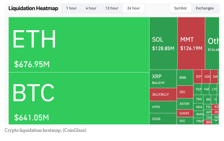
Task: Click the red ICP tile
Action: pyautogui.click(x=198, y=77)
